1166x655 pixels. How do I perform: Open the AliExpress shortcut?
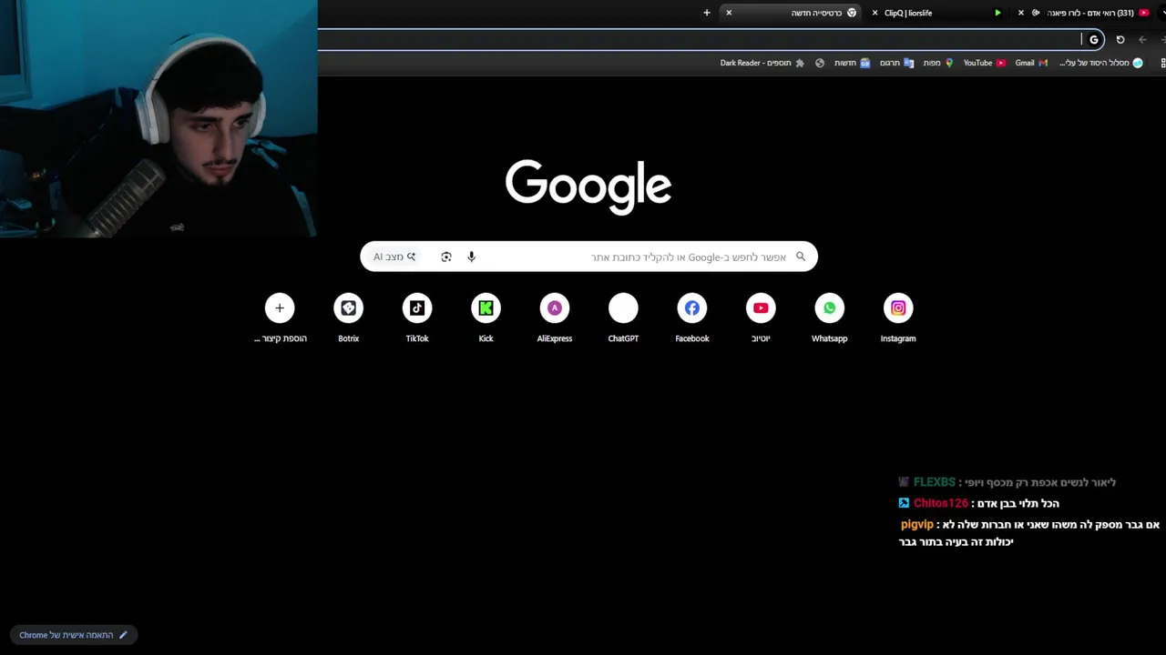555,318
